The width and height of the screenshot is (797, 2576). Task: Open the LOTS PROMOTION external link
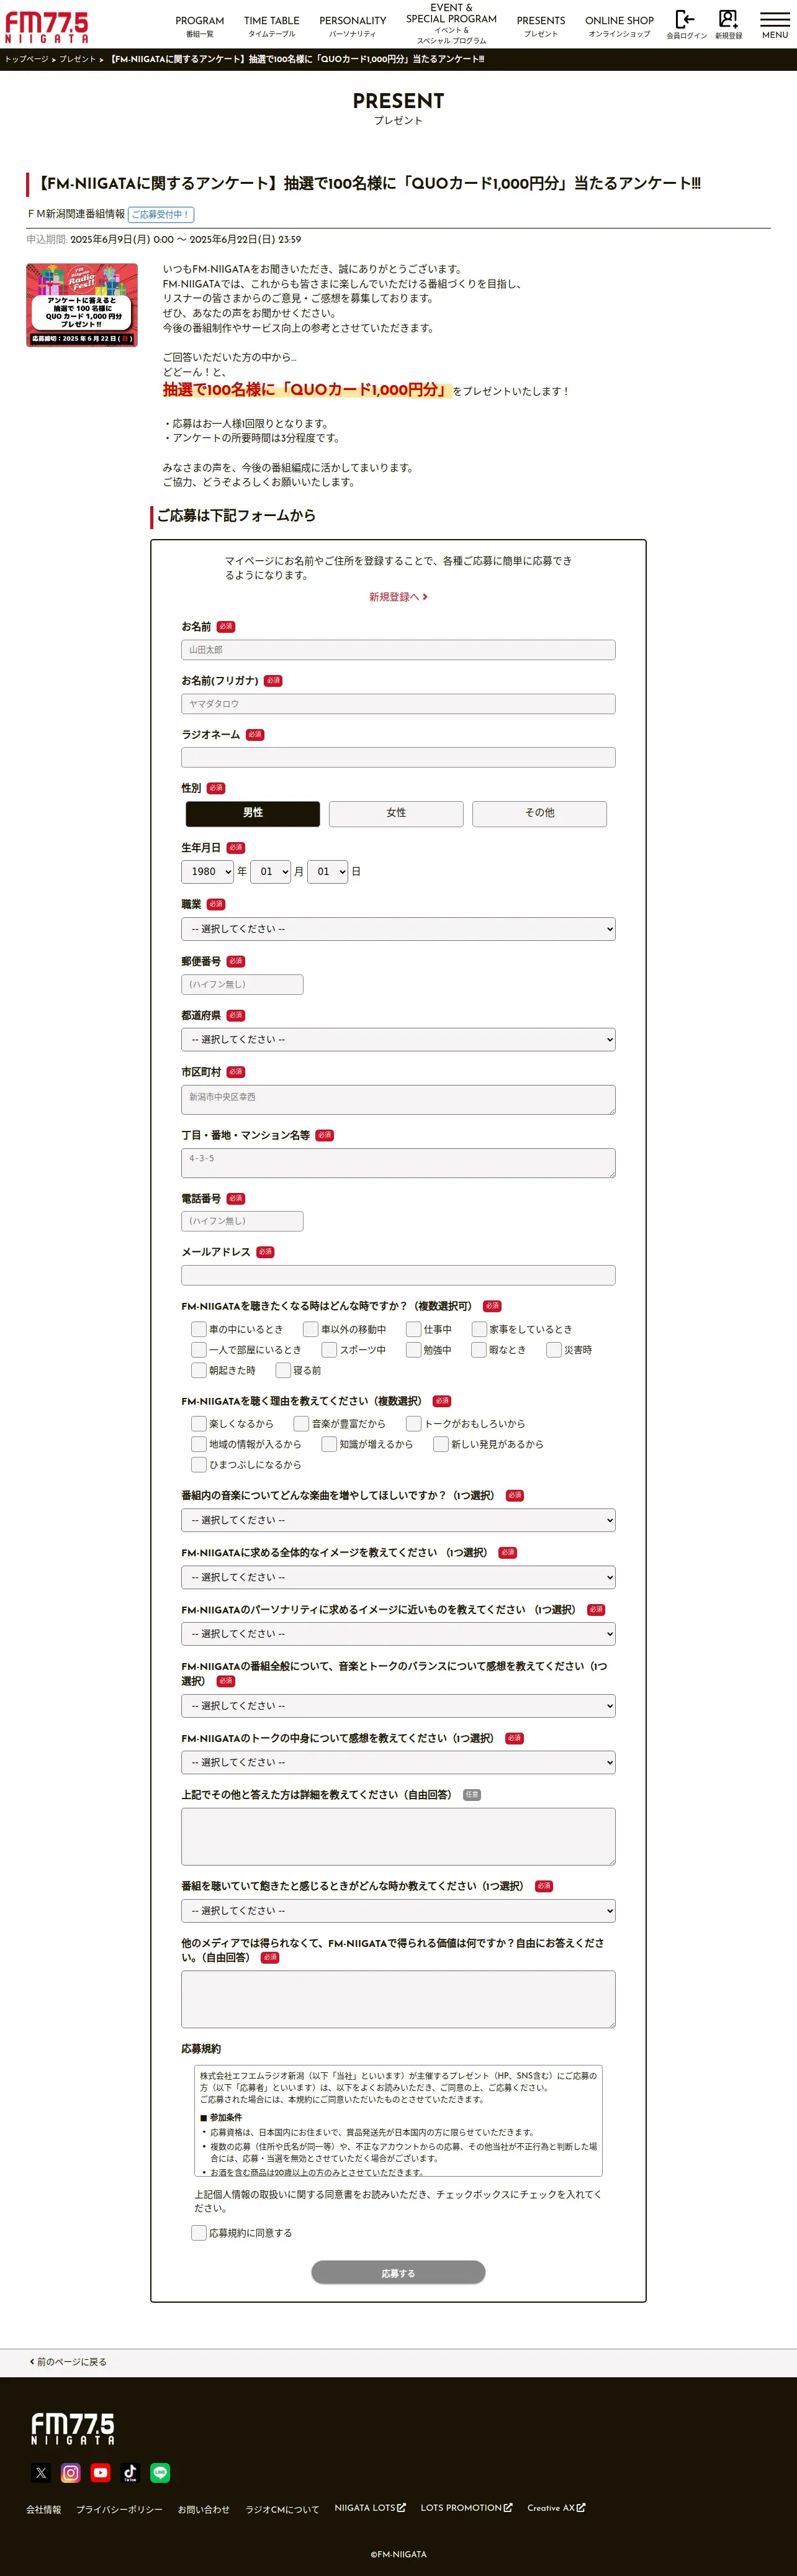466,2508
